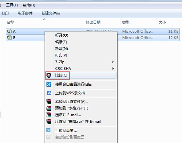
Task: Open the 帮助(H) menu
Action: tap(29, 5)
